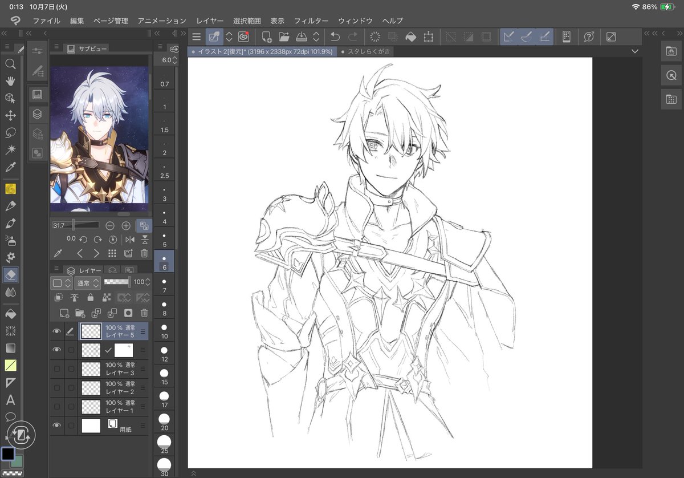Viewport: 684px width, 478px height.
Task: Show レイヤー 3 by clicking its visibility box
Action: [x=56, y=369]
